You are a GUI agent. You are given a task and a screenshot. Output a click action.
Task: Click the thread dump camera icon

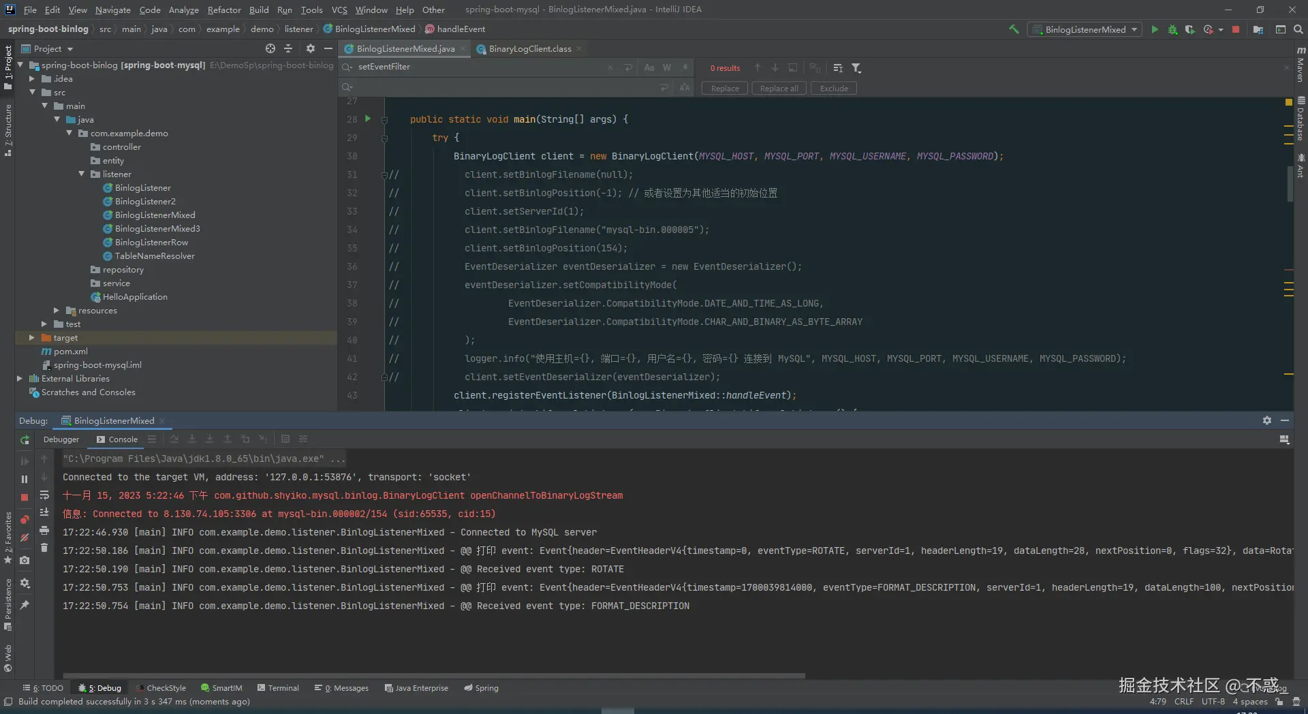(x=25, y=560)
